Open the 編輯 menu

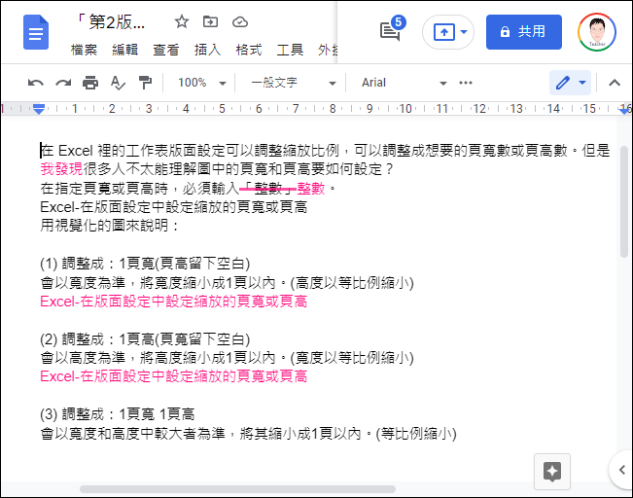point(124,50)
